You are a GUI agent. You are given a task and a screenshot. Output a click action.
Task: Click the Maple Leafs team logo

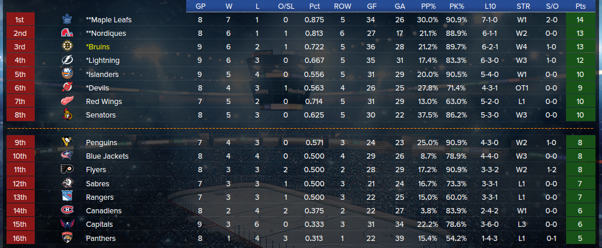point(67,19)
